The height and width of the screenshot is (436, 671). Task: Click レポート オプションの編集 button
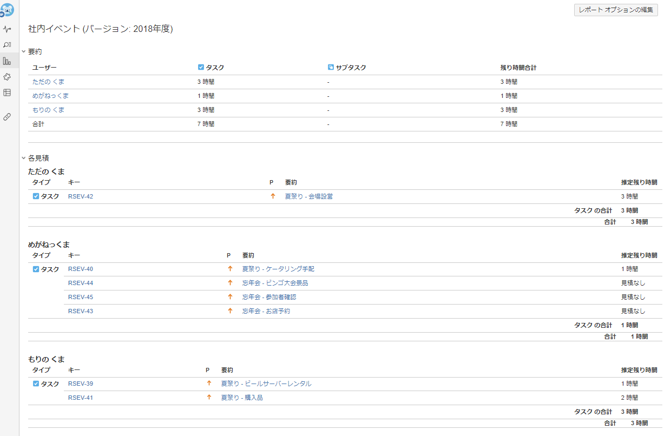click(x=616, y=10)
